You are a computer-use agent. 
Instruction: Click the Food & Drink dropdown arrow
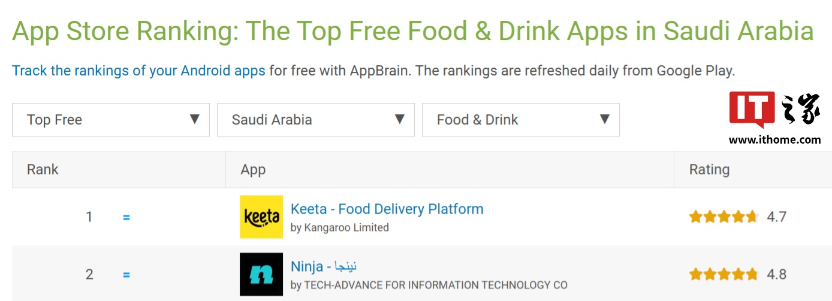(605, 119)
